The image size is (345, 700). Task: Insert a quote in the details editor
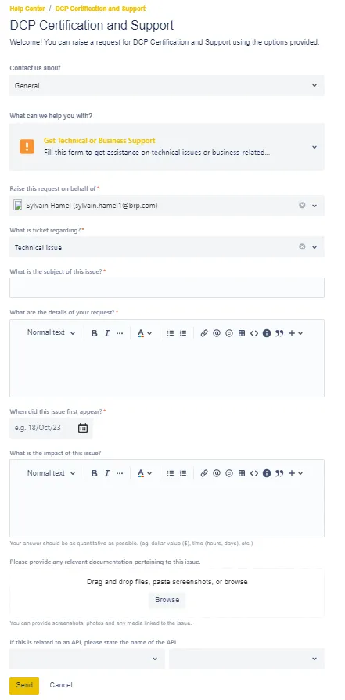(279, 333)
